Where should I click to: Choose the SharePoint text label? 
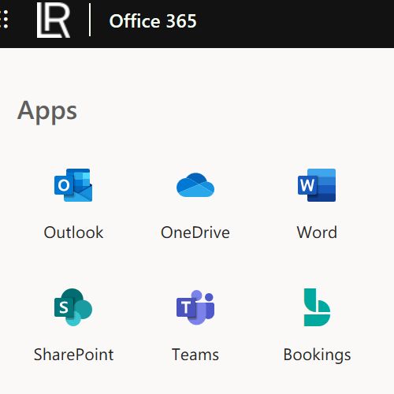(73, 355)
